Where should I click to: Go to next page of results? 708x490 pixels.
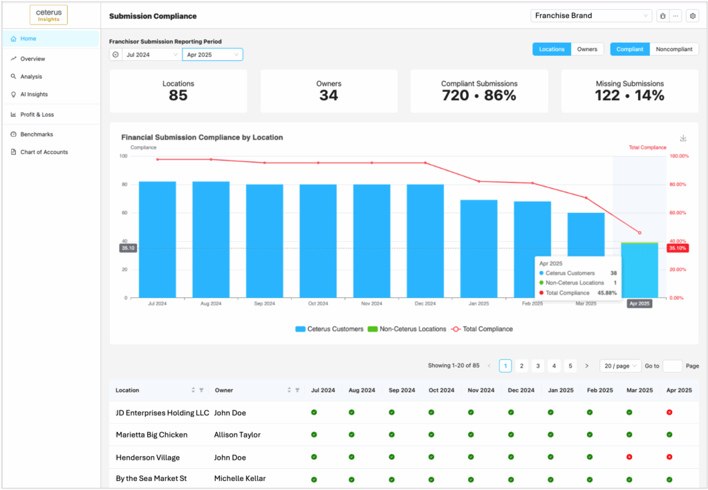[587, 366]
